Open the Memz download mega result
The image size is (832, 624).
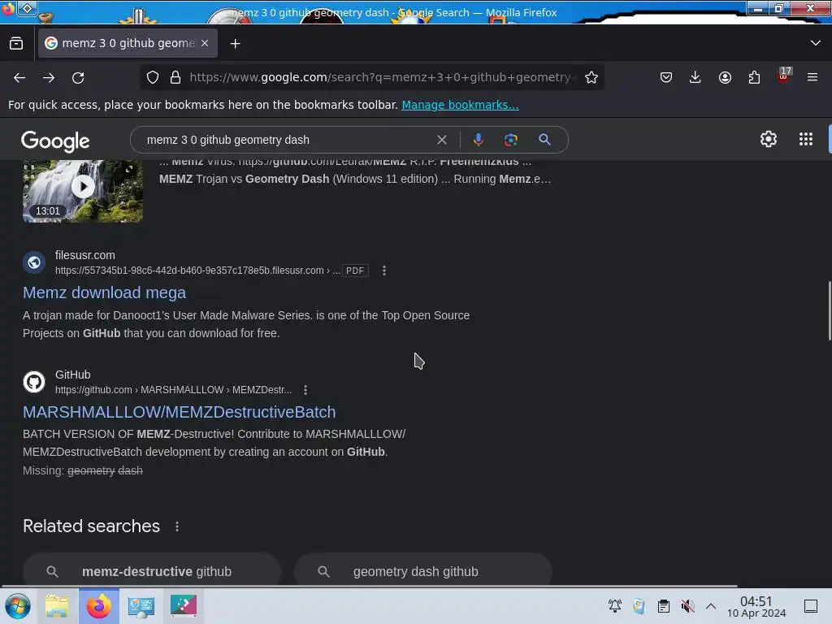tap(104, 292)
